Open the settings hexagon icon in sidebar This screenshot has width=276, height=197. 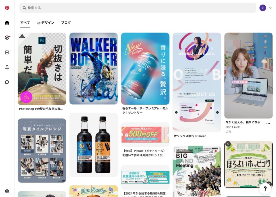(x=7, y=191)
